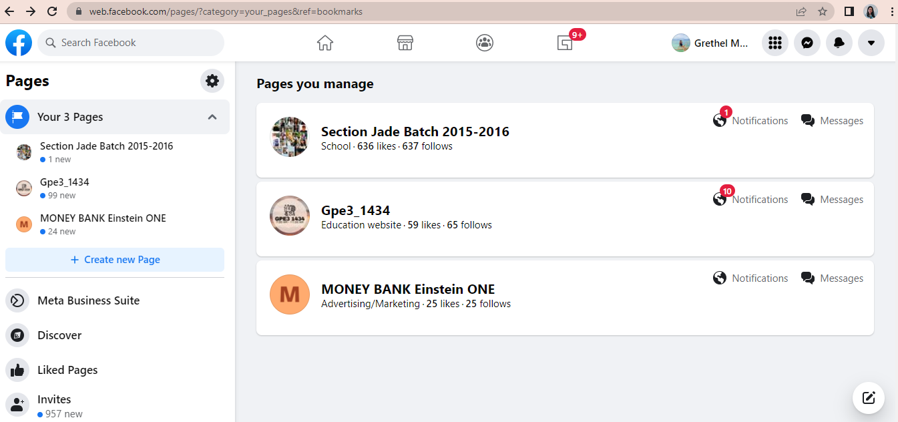Click the browser address bar URL
Screen dimensions: 898x422
coord(226,11)
